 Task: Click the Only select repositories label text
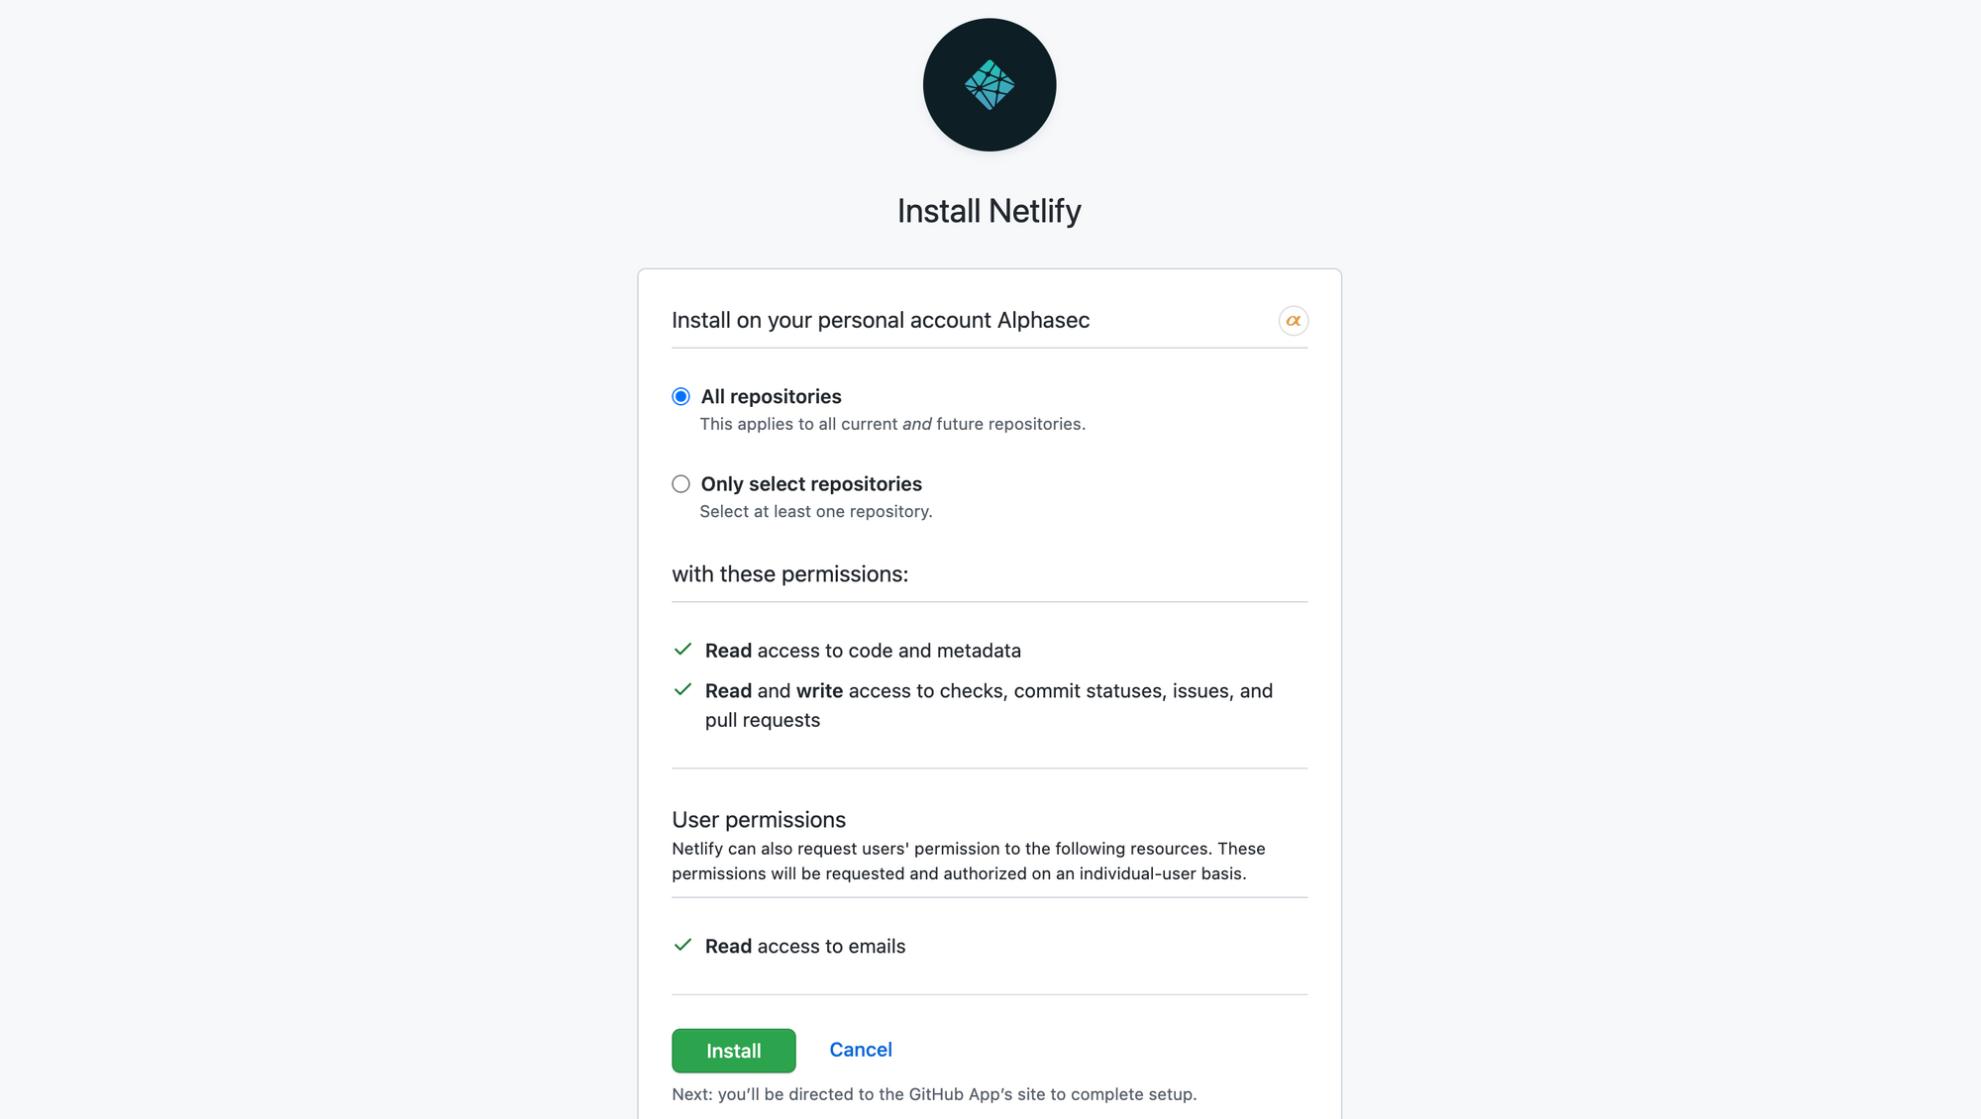(810, 483)
